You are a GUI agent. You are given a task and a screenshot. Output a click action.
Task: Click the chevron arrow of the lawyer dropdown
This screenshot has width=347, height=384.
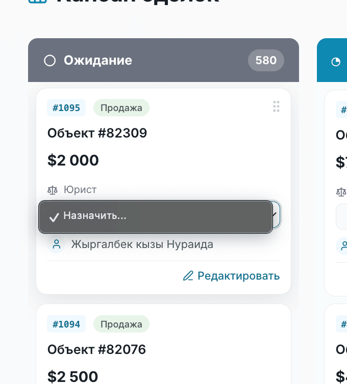click(275, 214)
